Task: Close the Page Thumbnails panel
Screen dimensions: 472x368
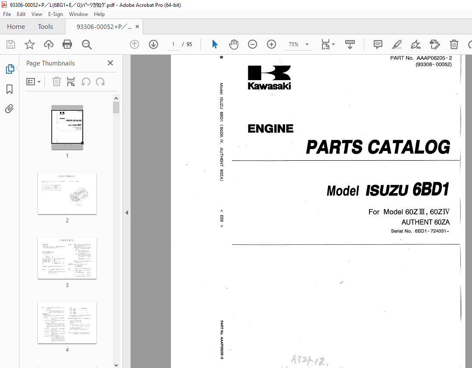Action: [110, 63]
